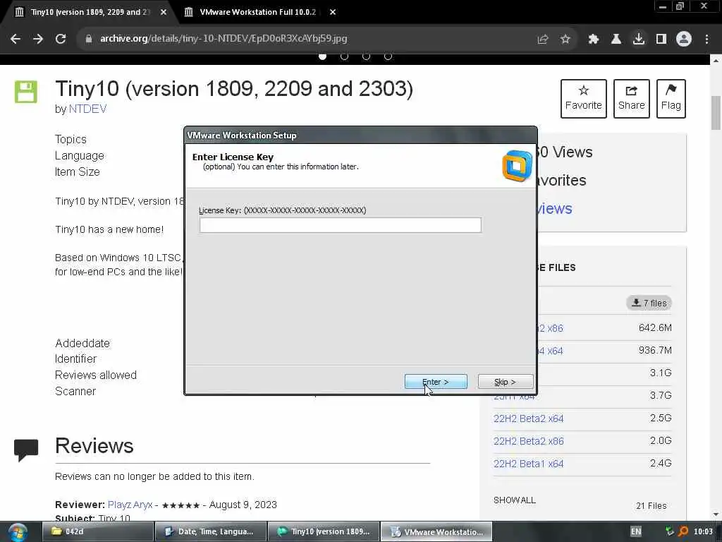The image size is (722, 542).
Task: Click the 642.6M file size text
Action: coord(655,327)
